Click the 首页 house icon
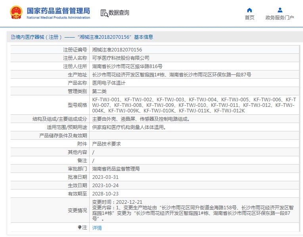This screenshot has width=303, height=237. click(249, 10)
